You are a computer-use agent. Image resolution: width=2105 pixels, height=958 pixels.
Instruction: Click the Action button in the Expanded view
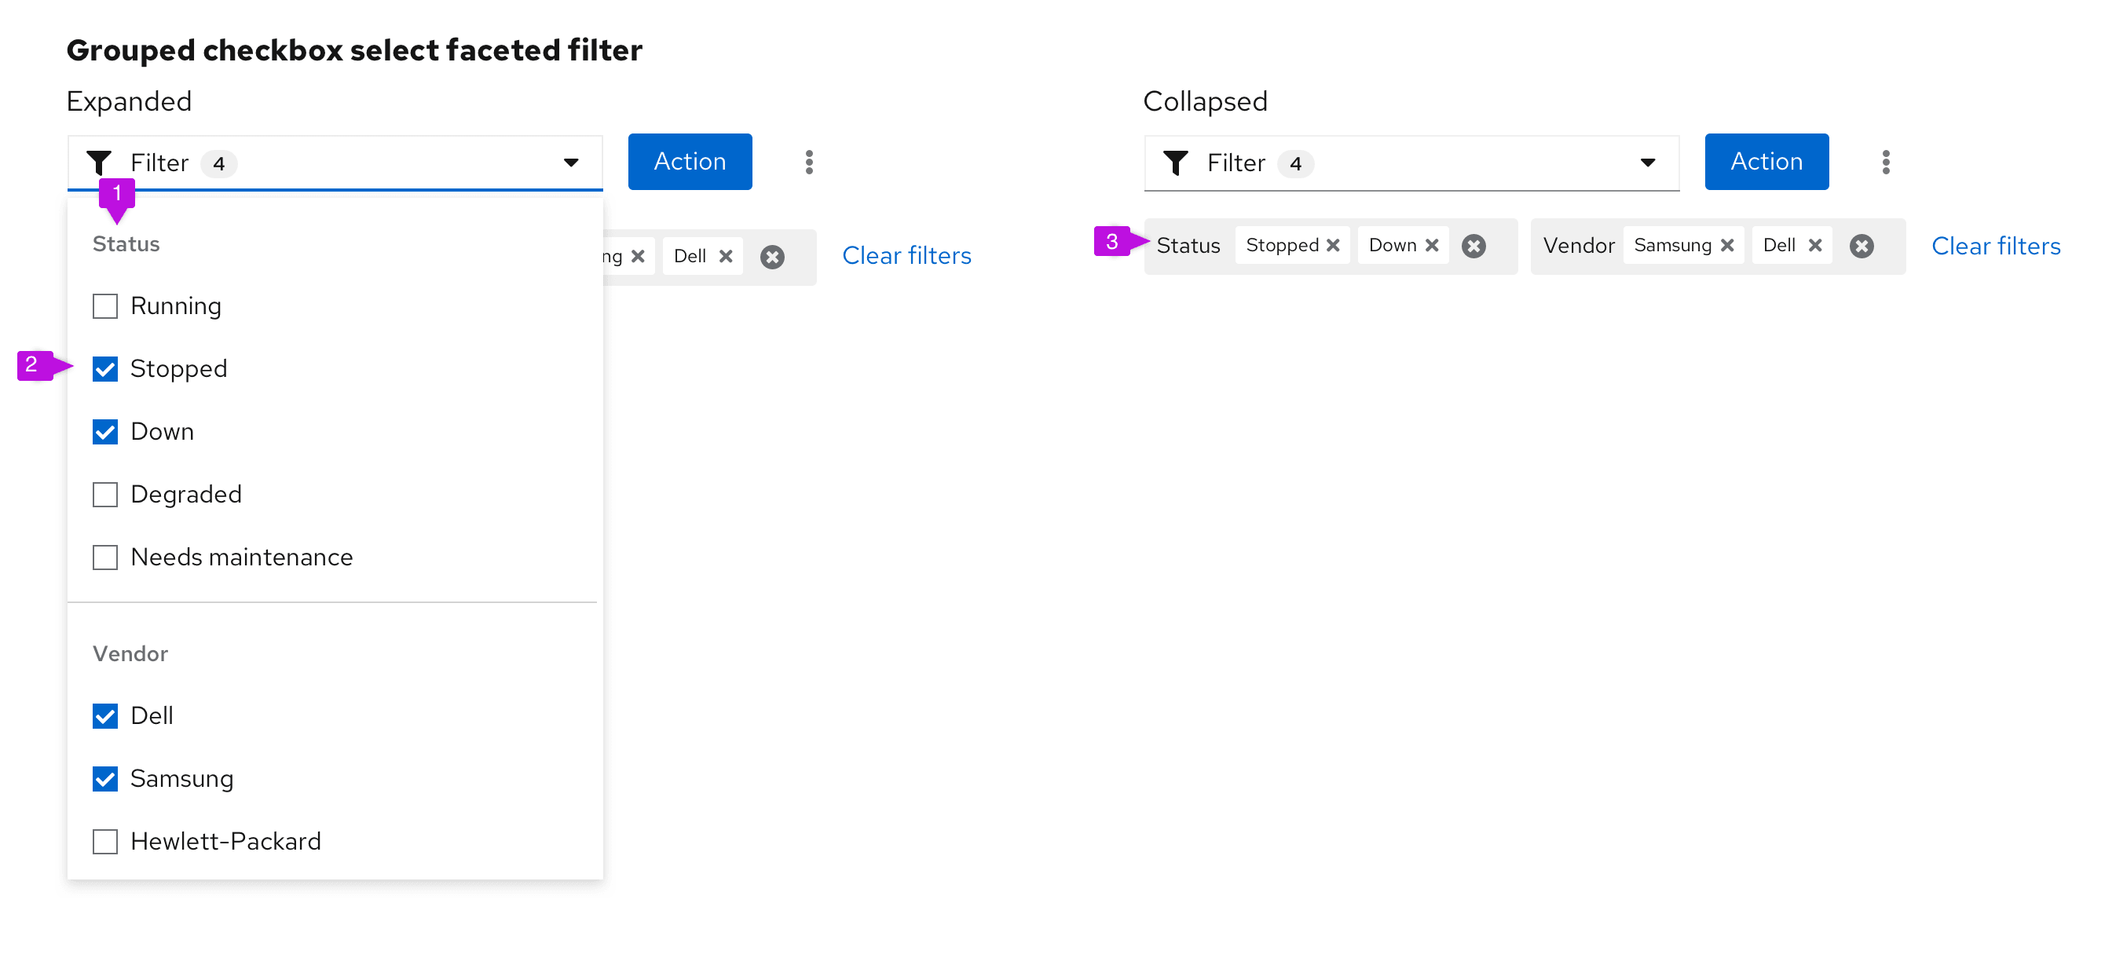tap(689, 163)
